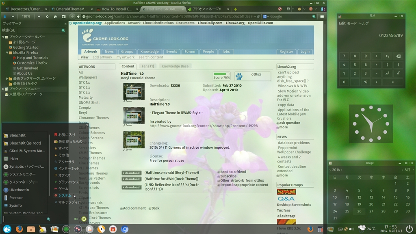This screenshot has height=234, width=416.
Task: Select the システム category in the start menu
Action: pos(65,195)
